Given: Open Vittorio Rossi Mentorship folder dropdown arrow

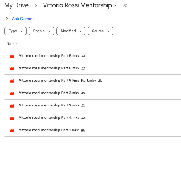Looking at the screenshot, I should coord(115,5).
